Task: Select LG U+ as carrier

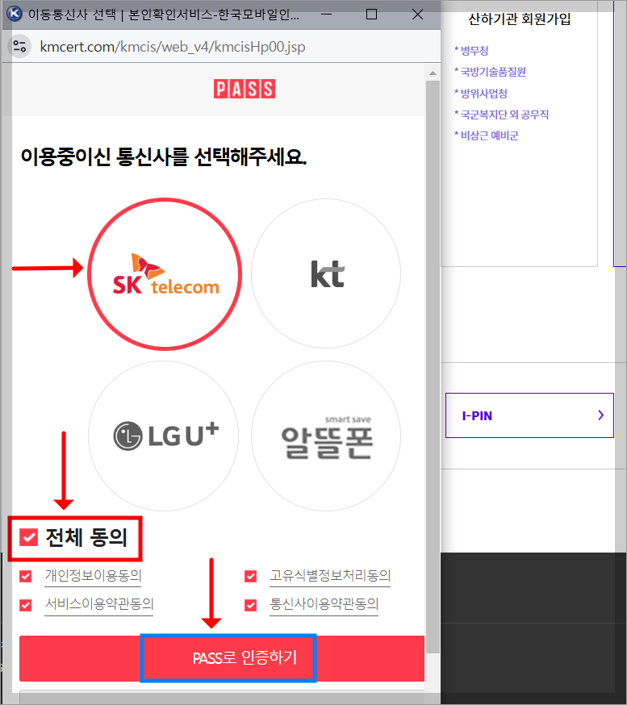Action: coord(164,436)
